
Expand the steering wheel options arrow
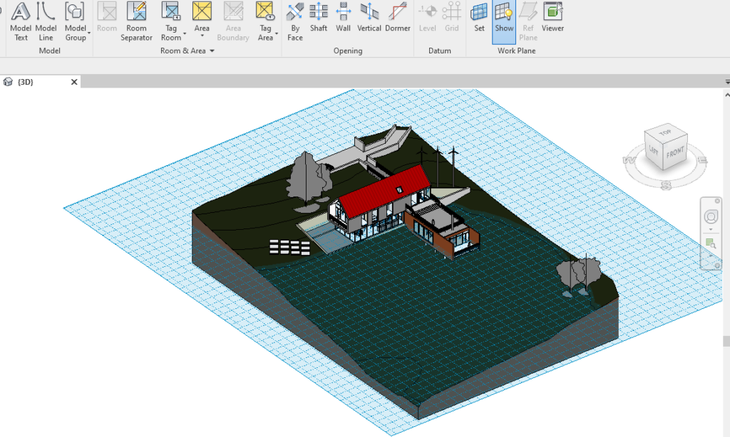pyautogui.click(x=711, y=230)
